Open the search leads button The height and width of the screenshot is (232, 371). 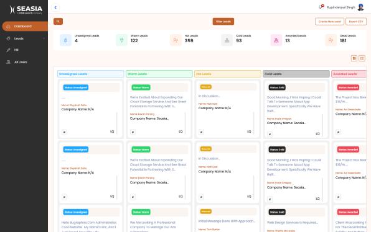pyautogui.click(x=58, y=22)
